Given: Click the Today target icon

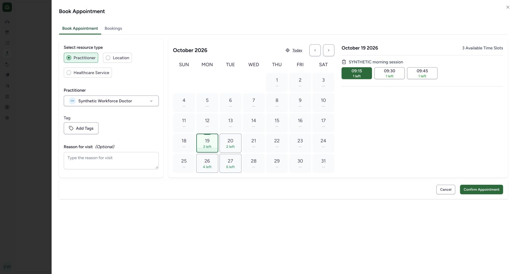Looking at the screenshot, I should 287,50.
